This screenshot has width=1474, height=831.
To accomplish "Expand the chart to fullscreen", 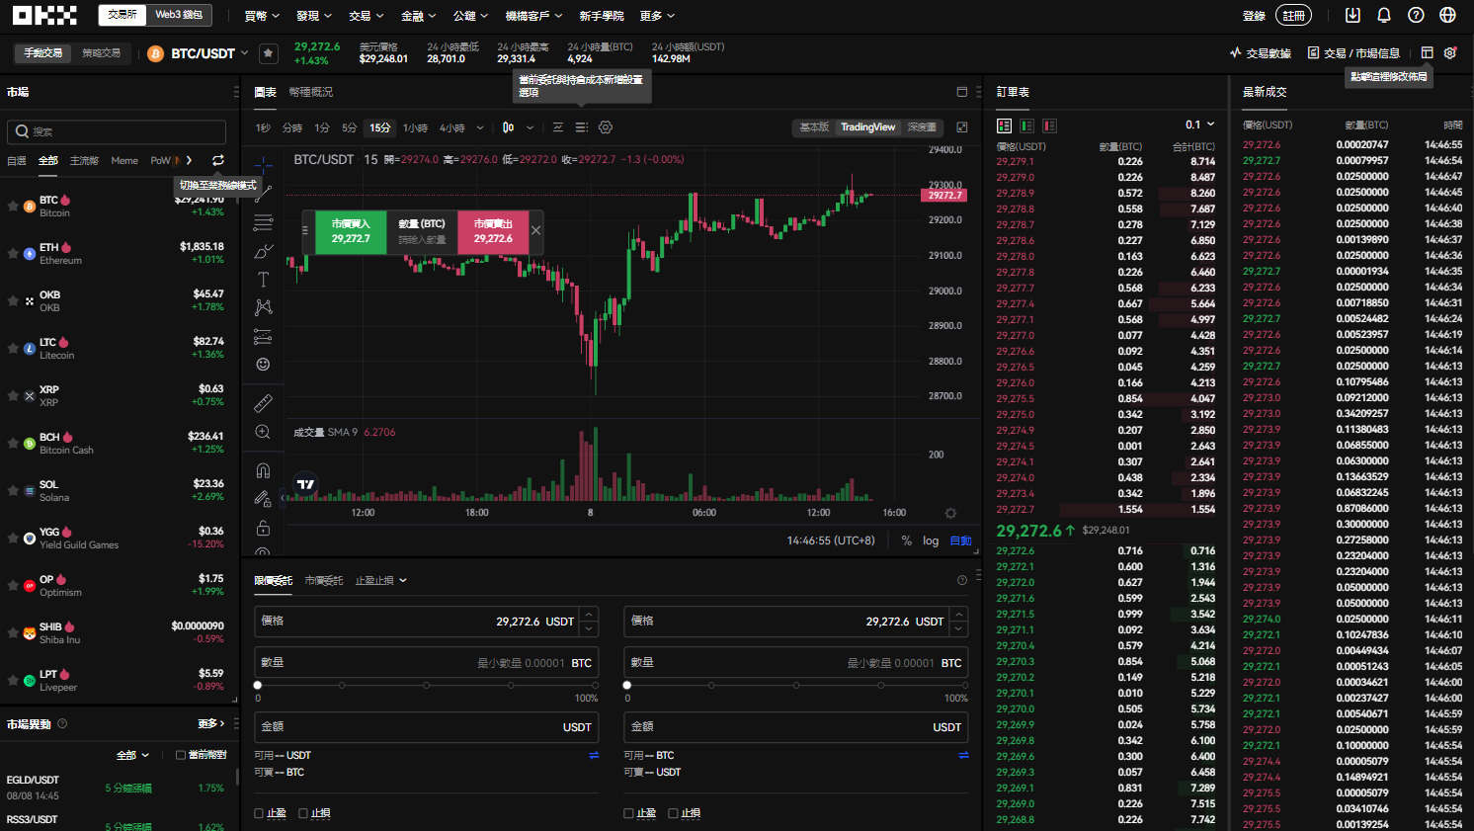I will [962, 127].
